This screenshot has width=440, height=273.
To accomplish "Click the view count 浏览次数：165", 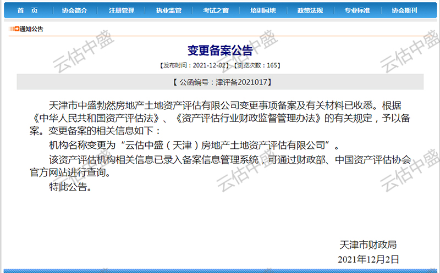I will tap(257, 65).
